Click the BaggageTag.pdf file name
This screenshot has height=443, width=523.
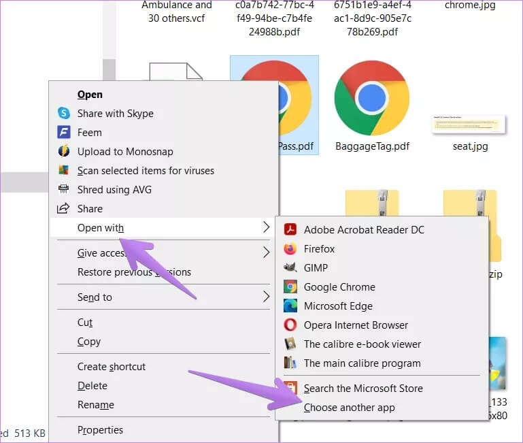point(372,146)
